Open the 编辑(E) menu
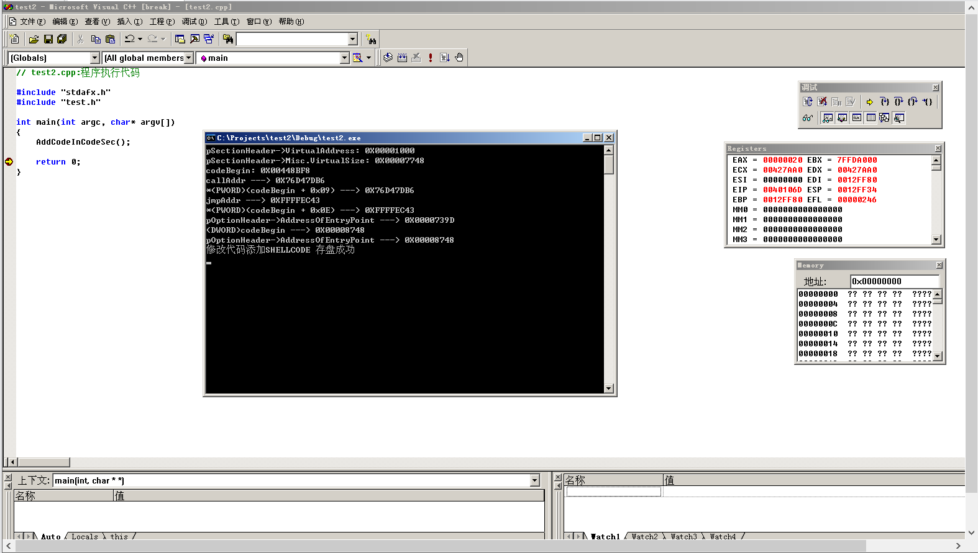978x553 pixels. pos(65,22)
